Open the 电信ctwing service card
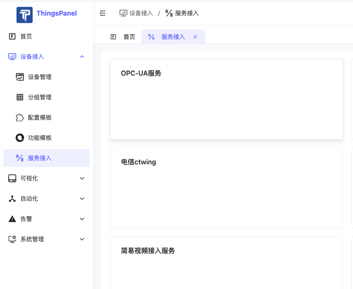This screenshot has height=289, width=353. point(226,188)
